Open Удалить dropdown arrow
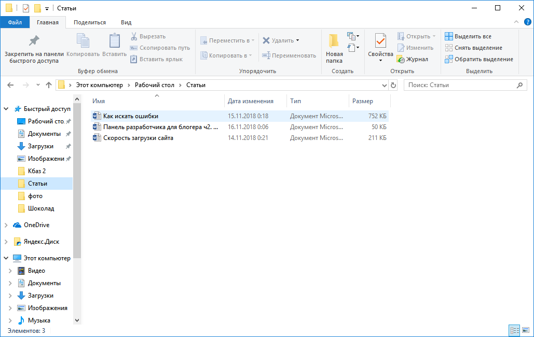Screen dimensions: 534x337 click(x=298, y=40)
